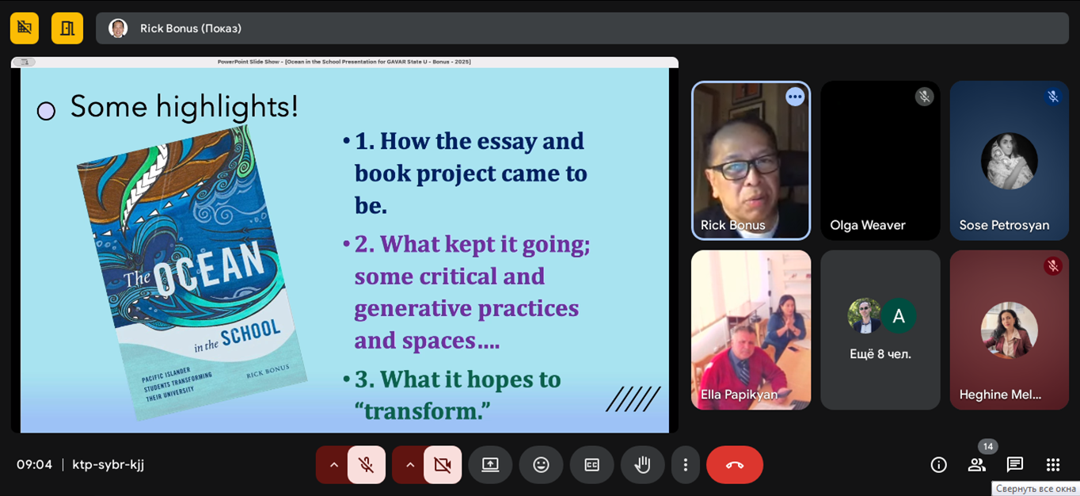Image resolution: width=1080 pixels, height=496 pixels.
Task: Open the 'Ещё 8 чел.' participants tile
Action: coord(880,330)
